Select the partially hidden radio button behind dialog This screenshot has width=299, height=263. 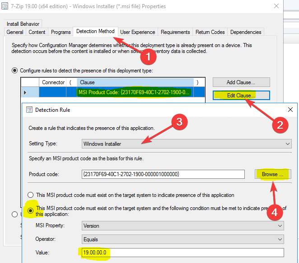coord(15,214)
